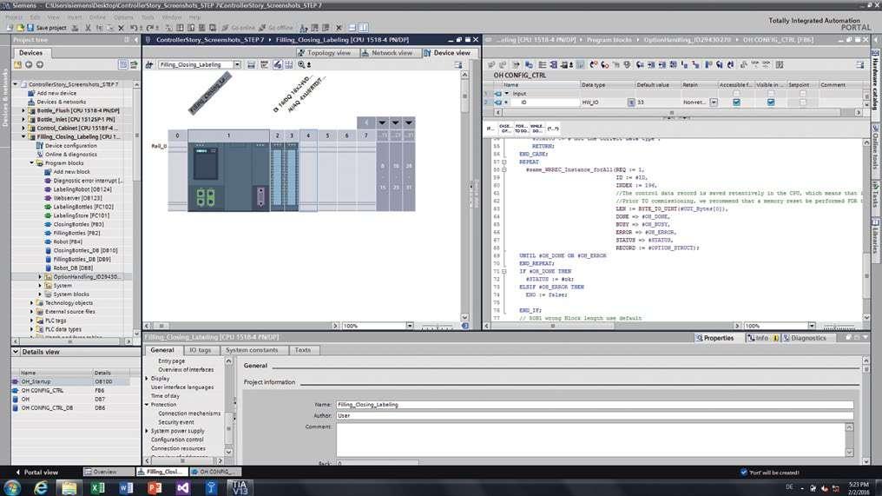The image size is (882, 496).
Task: Click the CPU module in slot 1
Action: 228,176
